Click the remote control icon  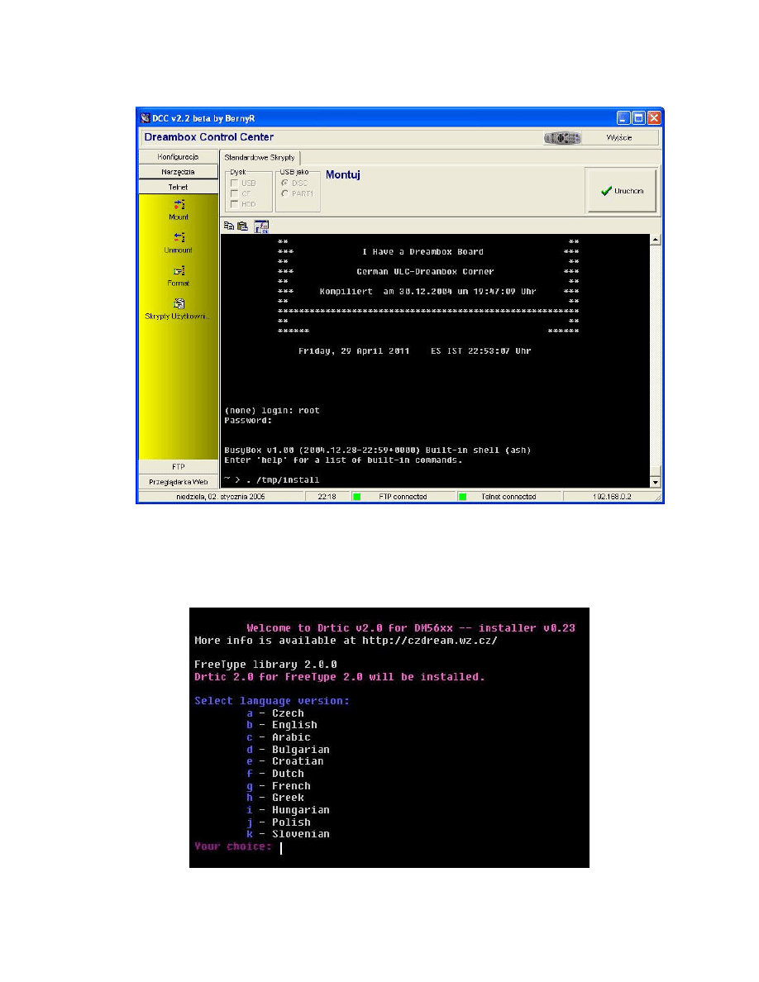click(x=562, y=138)
